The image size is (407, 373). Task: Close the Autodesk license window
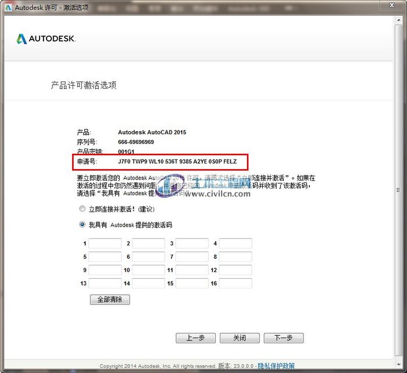(392, 5)
